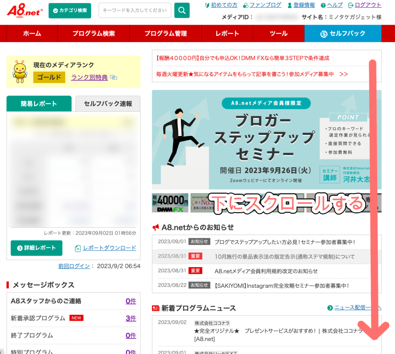
Task: Open the カテゴリ検索 dropdown
Action: 70,10
